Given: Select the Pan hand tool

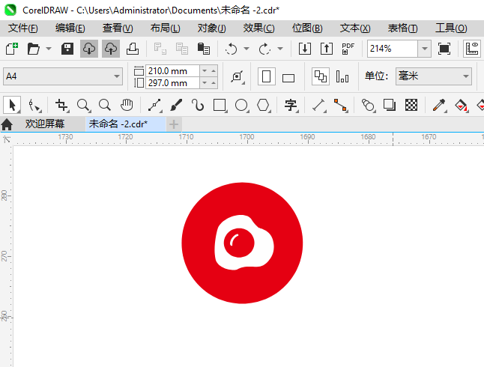Looking at the screenshot, I should [127, 105].
